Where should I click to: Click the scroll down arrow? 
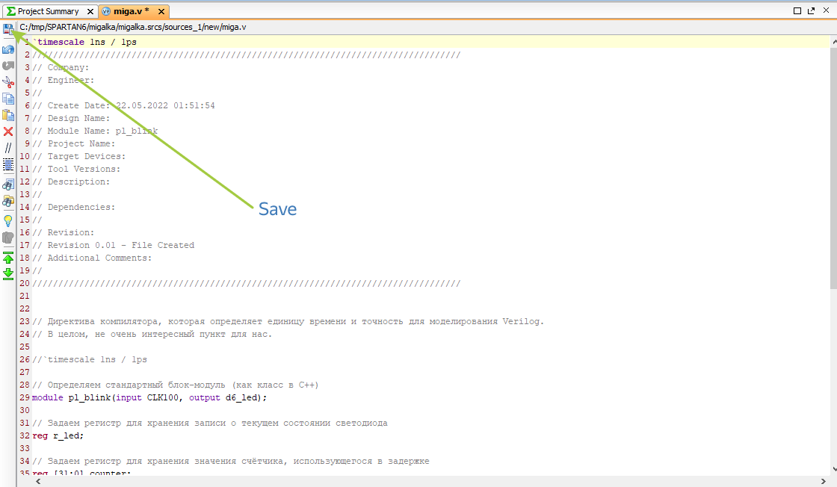[834, 469]
